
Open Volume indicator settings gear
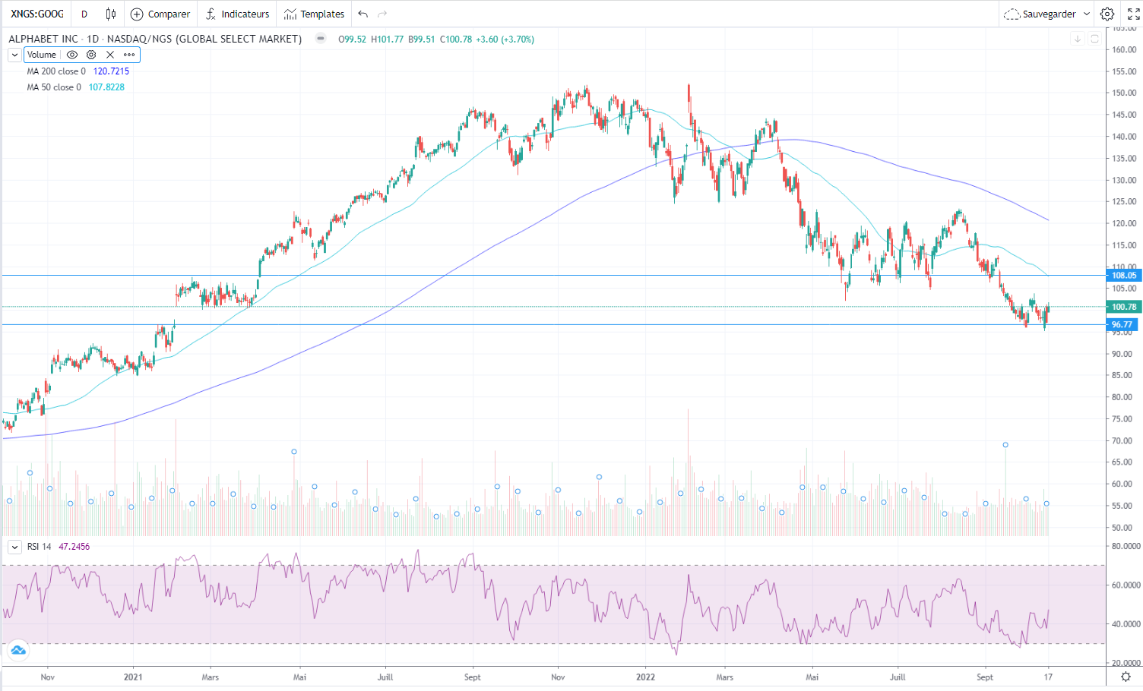91,55
